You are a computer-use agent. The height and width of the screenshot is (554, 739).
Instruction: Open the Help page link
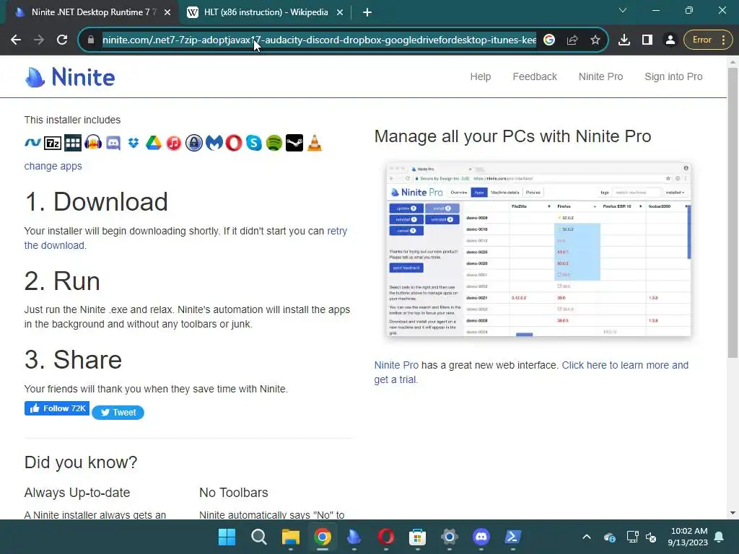480,76
